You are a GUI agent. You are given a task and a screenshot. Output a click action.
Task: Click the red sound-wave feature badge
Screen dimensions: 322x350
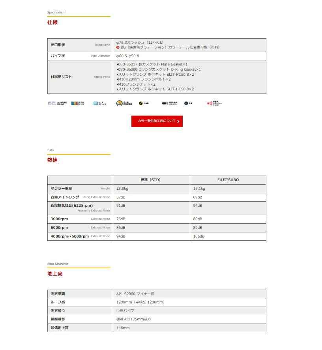pyautogui.click(x=210, y=103)
